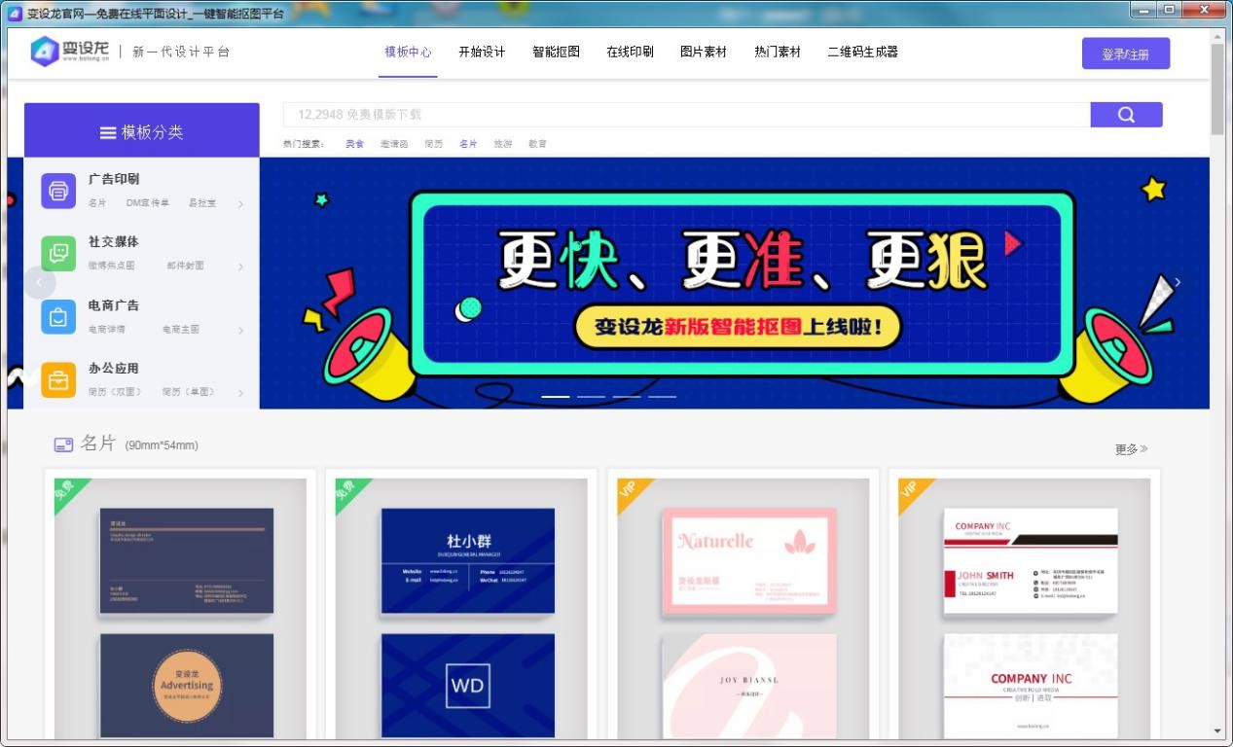Open the free Advertising business card template
Image resolution: width=1233 pixels, height=747 pixels.
(180, 608)
